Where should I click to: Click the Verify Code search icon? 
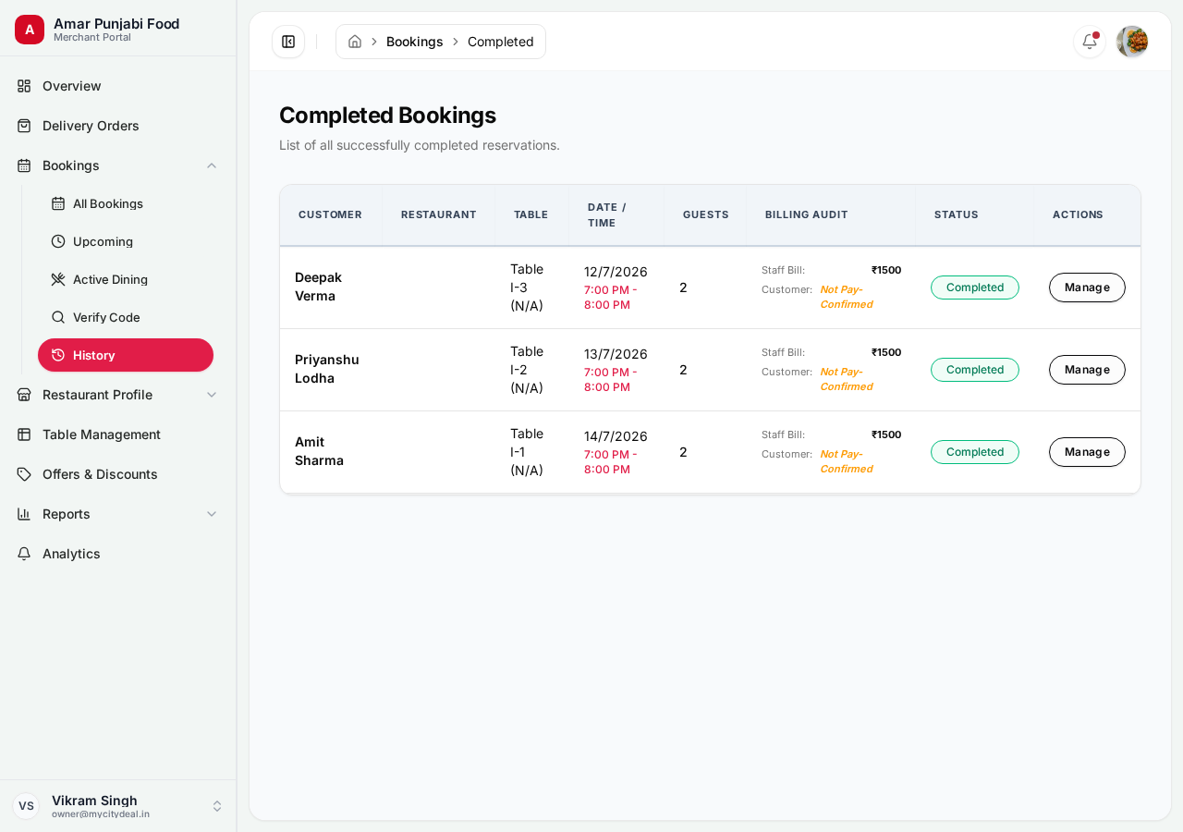[58, 317]
